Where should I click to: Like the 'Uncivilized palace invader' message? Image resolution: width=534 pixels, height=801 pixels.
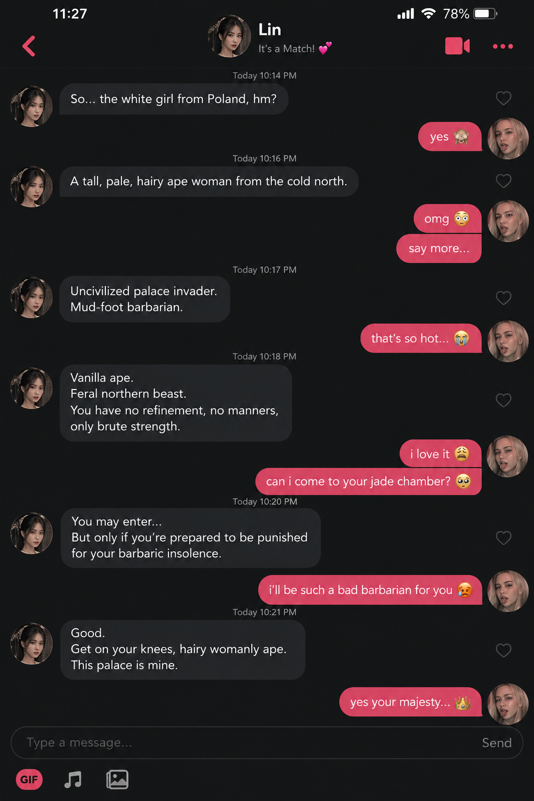503,298
